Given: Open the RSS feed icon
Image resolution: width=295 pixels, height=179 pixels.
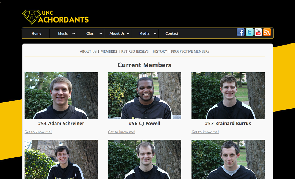Looking at the screenshot, I should pyautogui.click(x=267, y=32).
